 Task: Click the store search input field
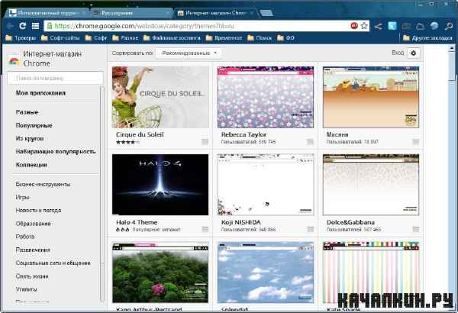coord(56,78)
